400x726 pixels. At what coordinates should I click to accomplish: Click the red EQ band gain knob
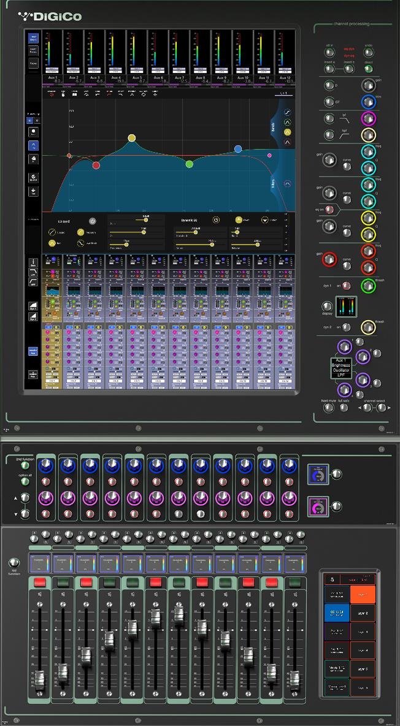click(x=329, y=259)
